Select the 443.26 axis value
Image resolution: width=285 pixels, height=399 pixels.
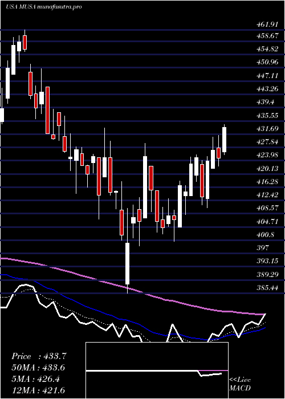tap(267, 89)
